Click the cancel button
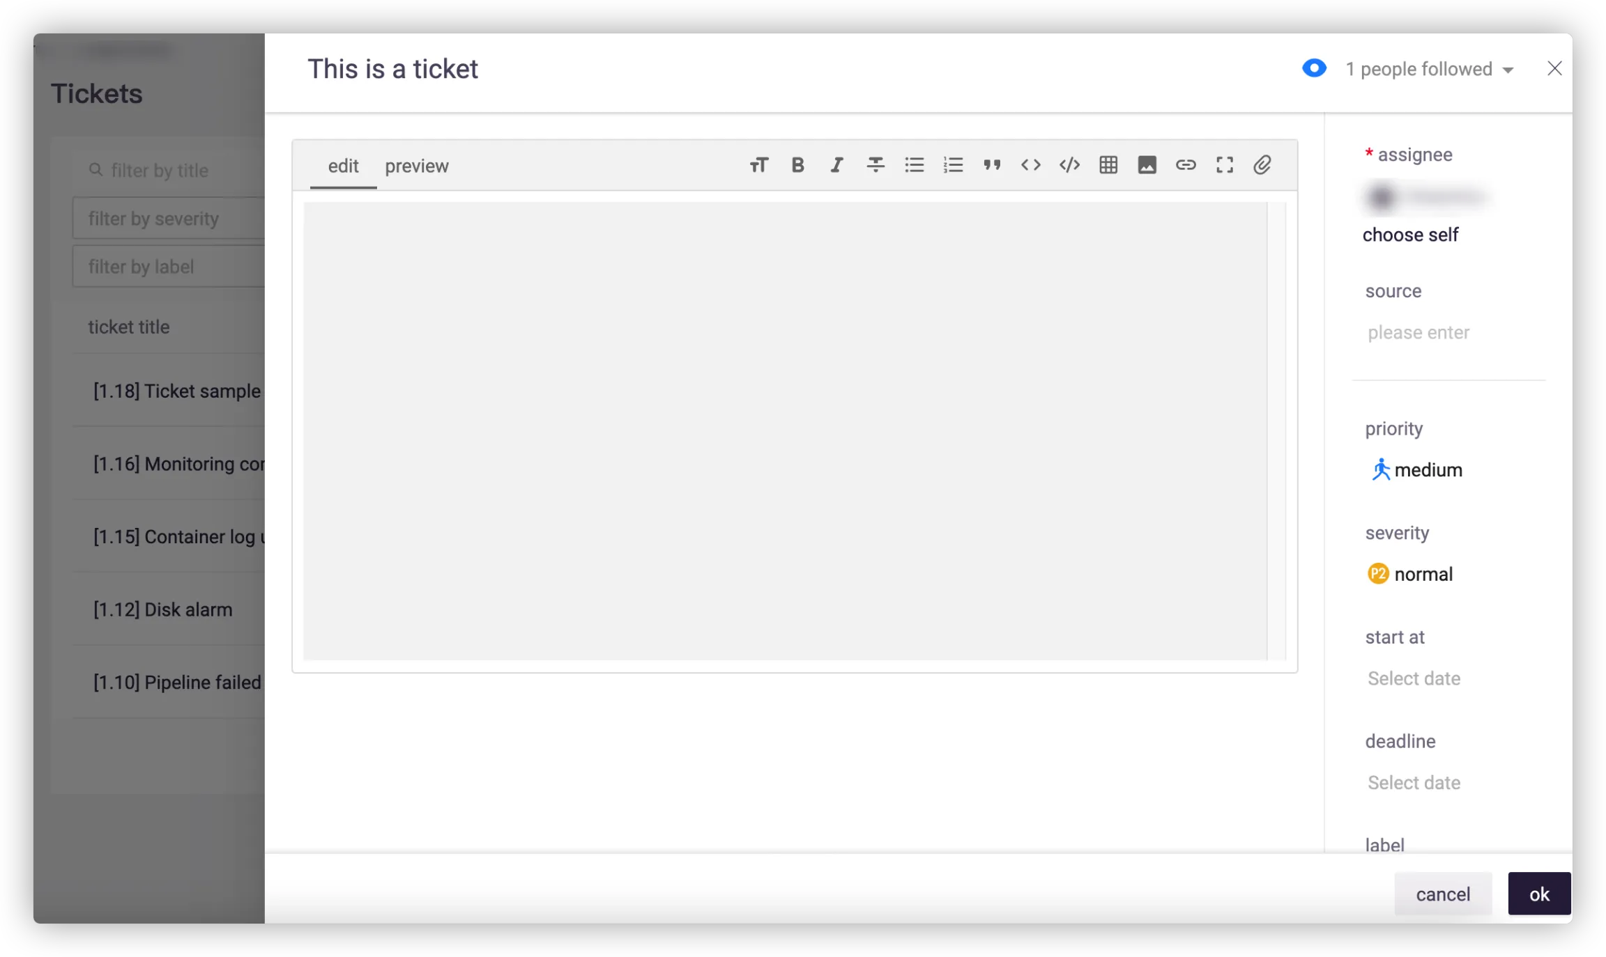The width and height of the screenshot is (1606, 957). (x=1442, y=894)
